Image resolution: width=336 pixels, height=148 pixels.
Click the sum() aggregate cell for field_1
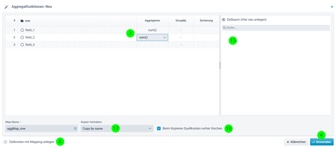[x=152, y=30]
